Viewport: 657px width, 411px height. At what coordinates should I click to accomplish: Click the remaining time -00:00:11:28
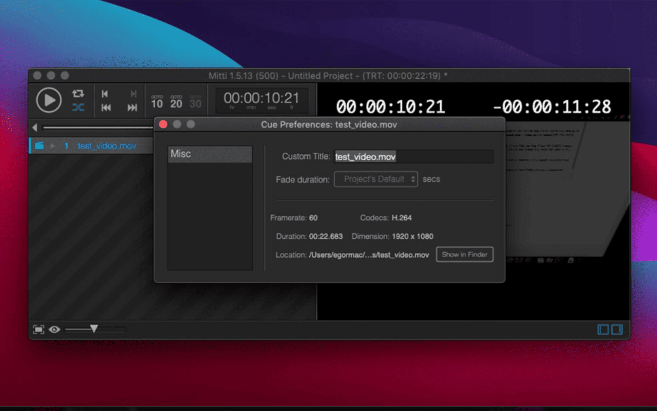tap(552, 107)
